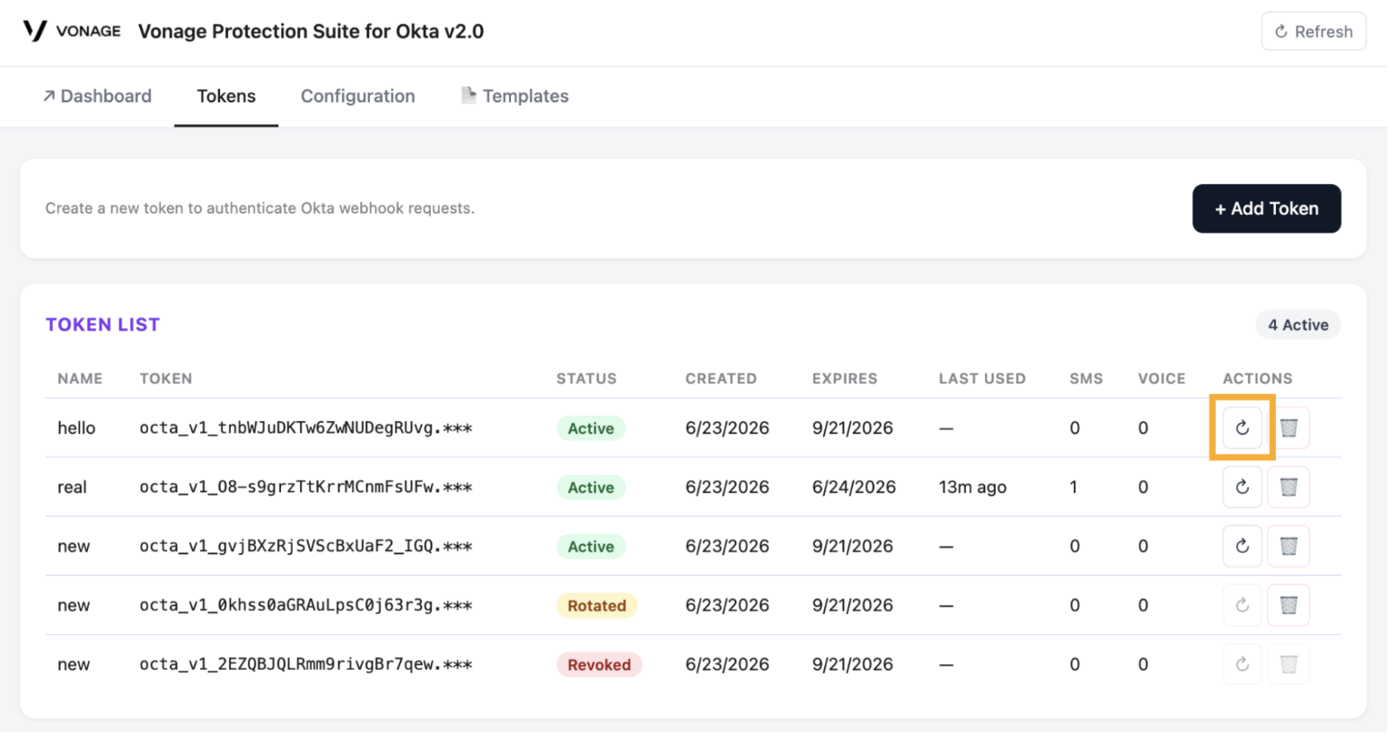Viewport: 1388px width, 747px height.
Task: Click the 'Create a new token' description text
Action: (259, 208)
